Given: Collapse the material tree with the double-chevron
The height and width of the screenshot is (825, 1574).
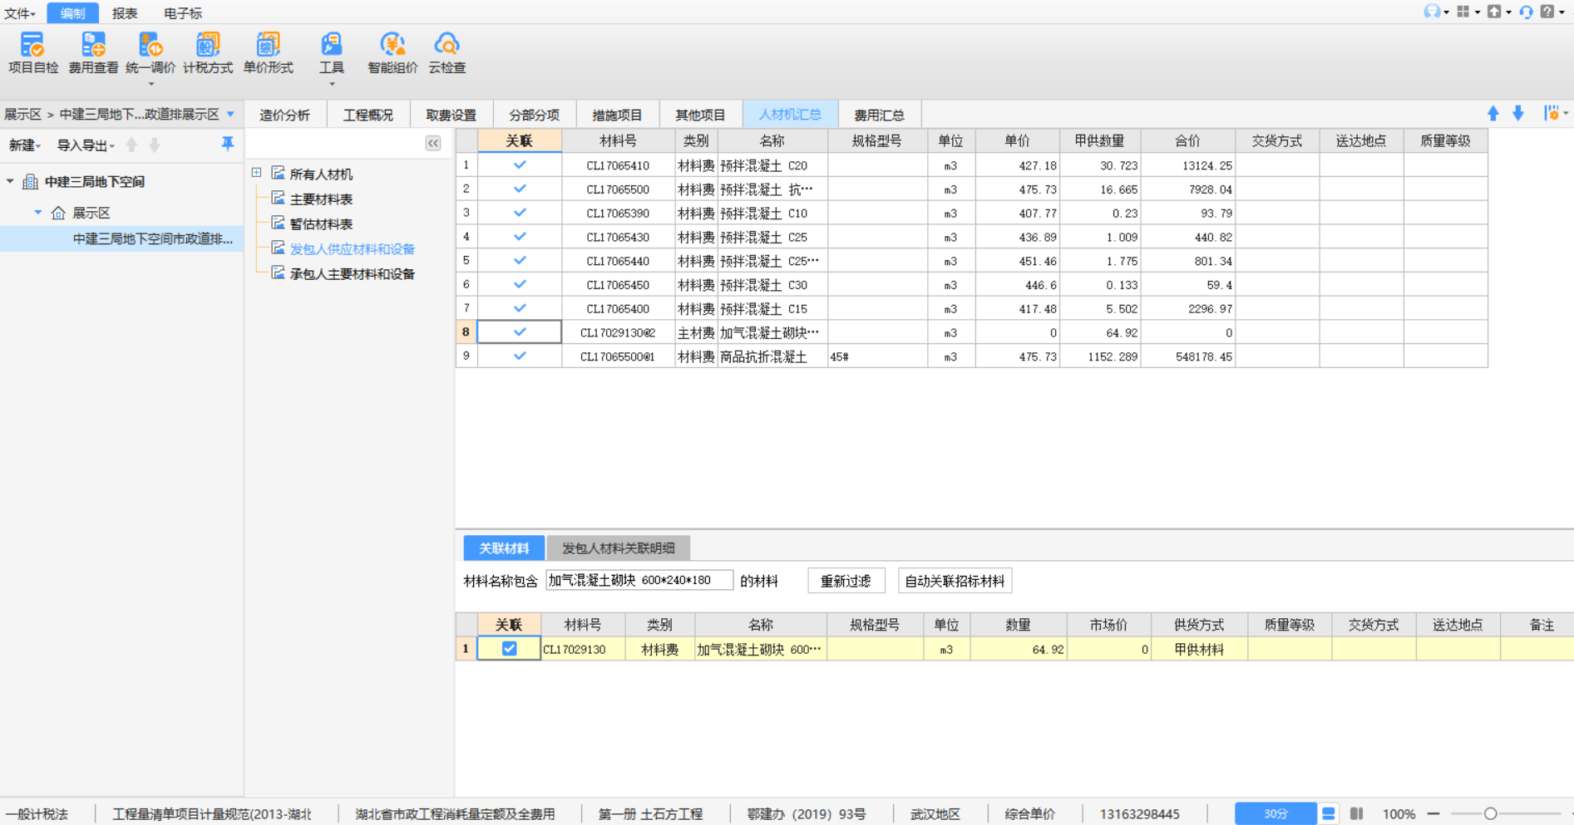Looking at the screenshot, I should point(433,144).
